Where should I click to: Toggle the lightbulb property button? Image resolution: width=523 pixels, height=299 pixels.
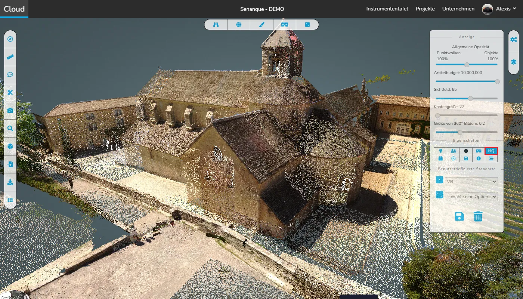point(440,151)
